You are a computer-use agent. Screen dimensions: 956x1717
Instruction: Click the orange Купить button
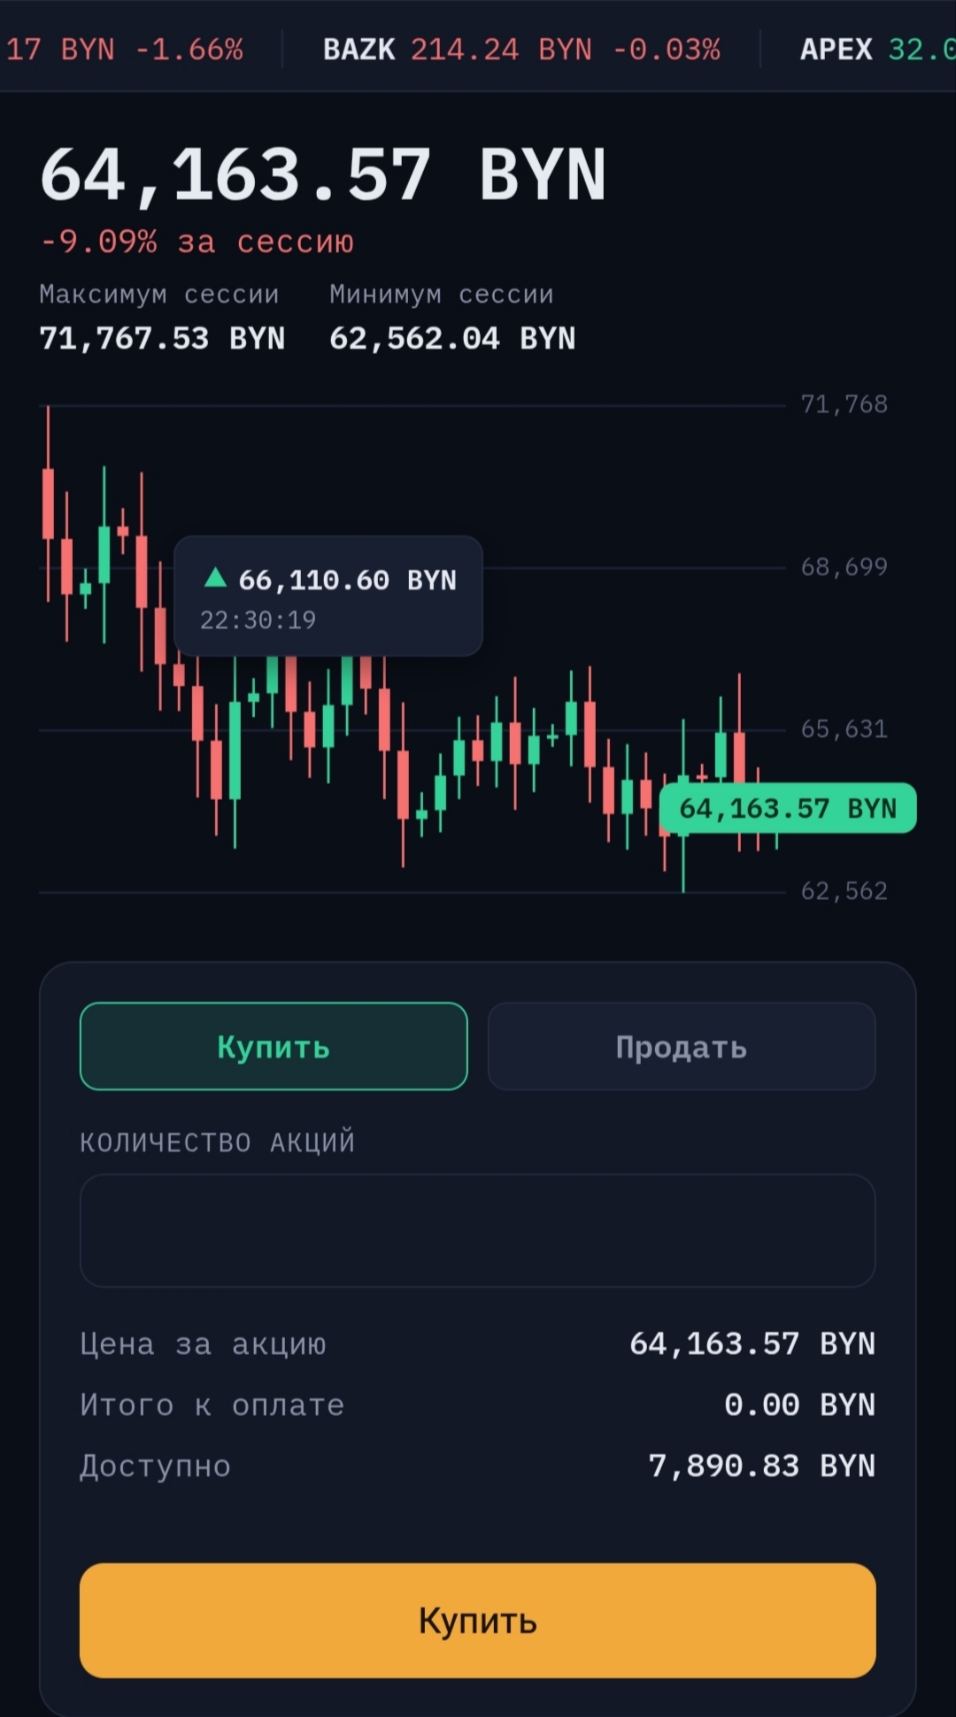pos(478,1620)
